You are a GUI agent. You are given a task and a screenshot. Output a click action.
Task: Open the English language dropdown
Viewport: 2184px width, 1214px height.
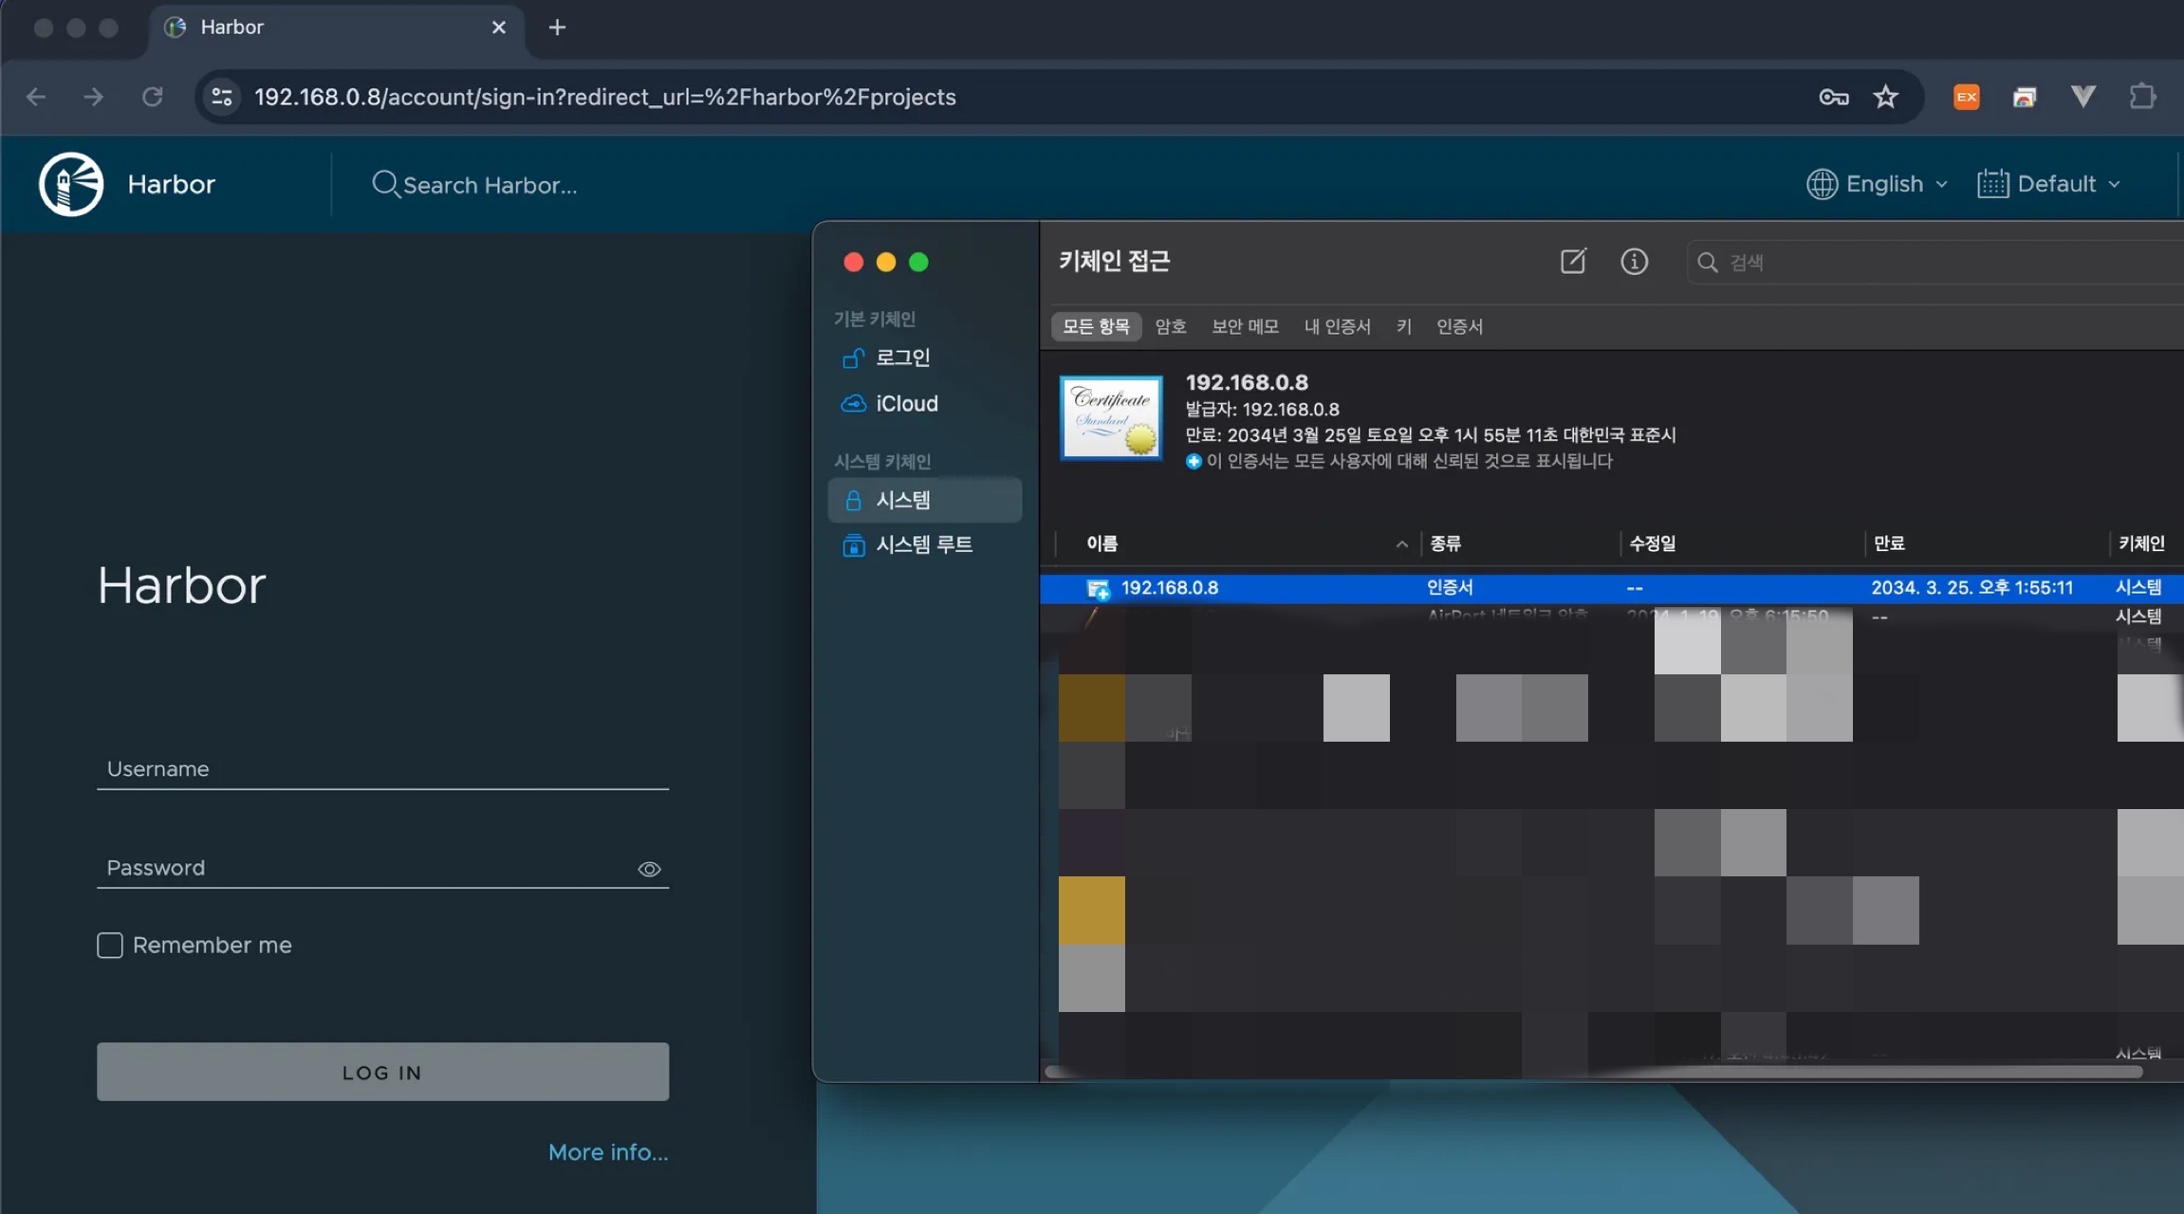(1877, 184)
